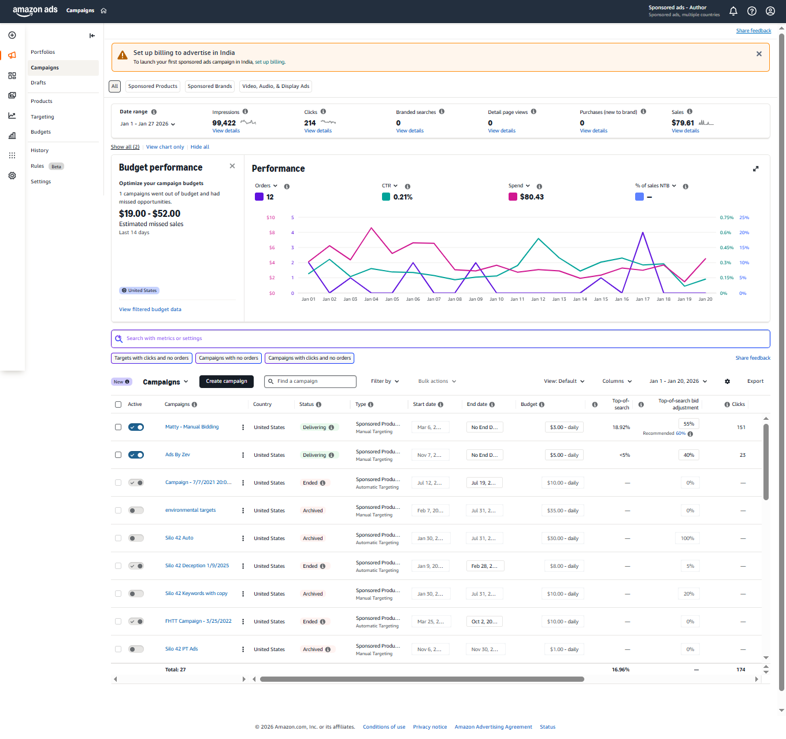786x739 pixels.
Task: Open the help question mark icon
Action: pos(751,11)
